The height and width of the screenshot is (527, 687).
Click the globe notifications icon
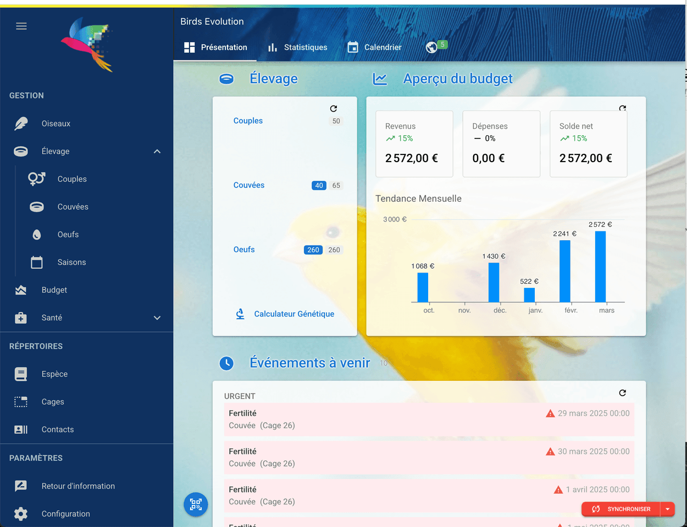coord(432,48)
